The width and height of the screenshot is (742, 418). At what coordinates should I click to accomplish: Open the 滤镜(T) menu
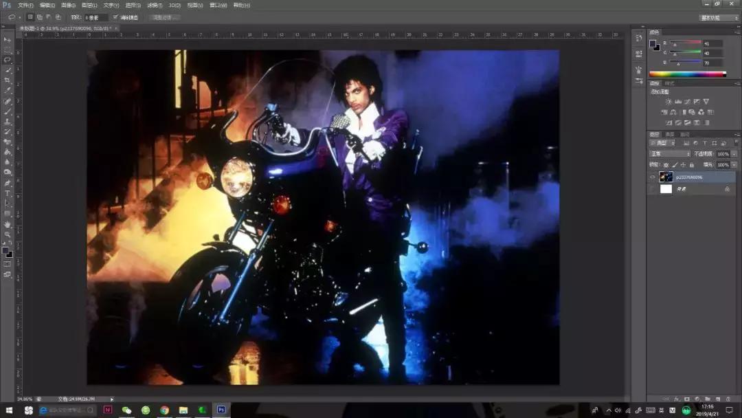pyautogui.click(x=155, y=5)
